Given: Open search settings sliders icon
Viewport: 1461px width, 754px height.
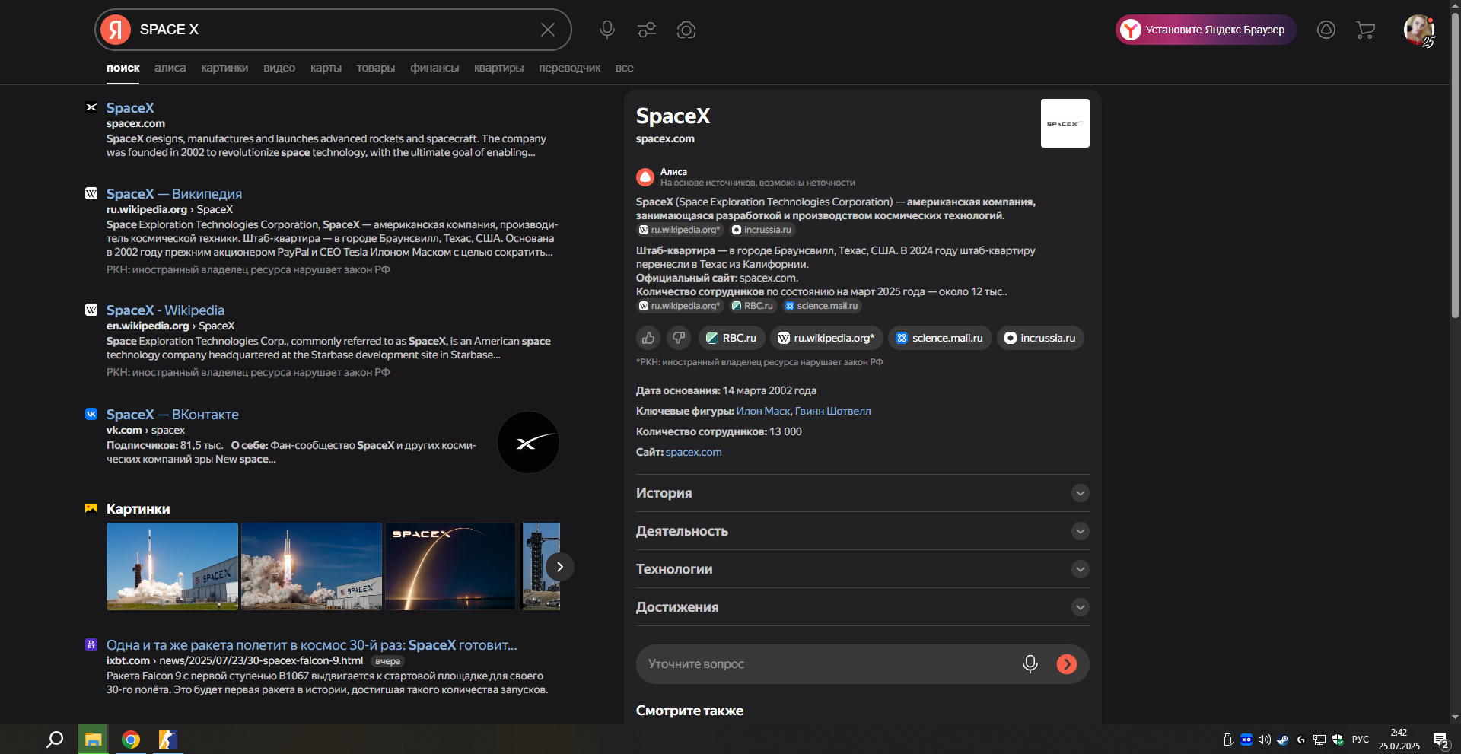Looking at the screenshot, I should pyautogui.click(x=647, y=30).
